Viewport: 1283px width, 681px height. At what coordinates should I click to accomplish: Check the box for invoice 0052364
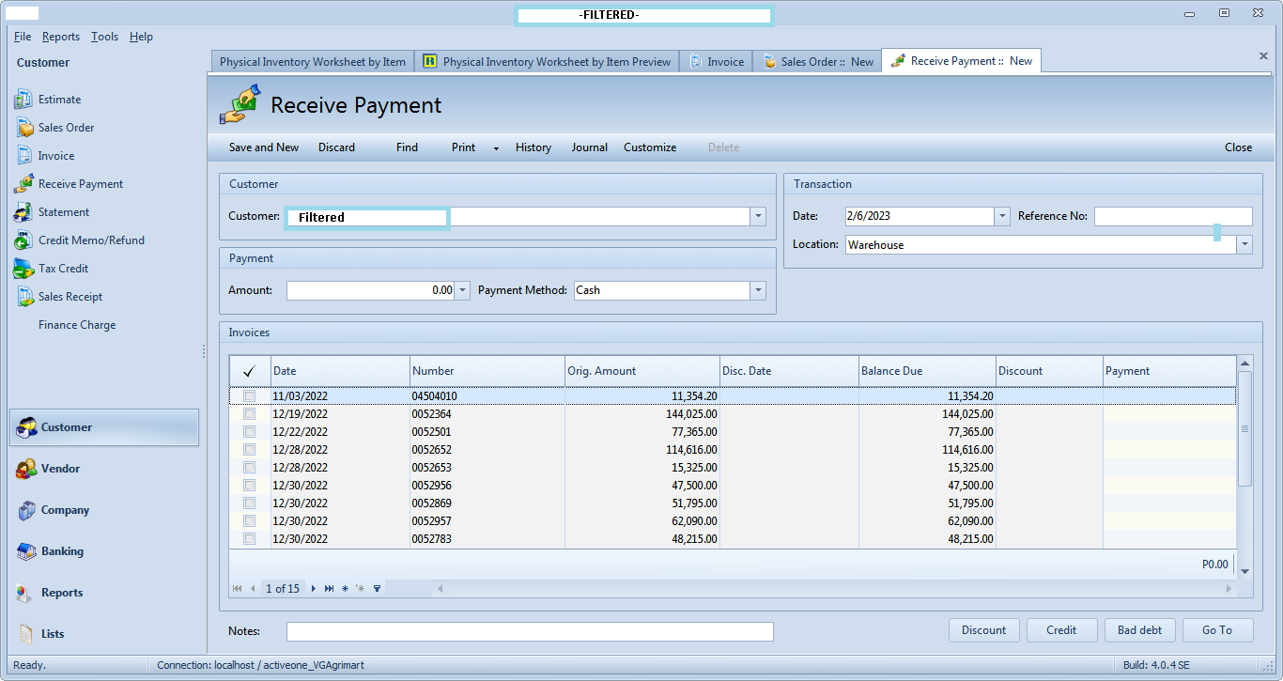tap(250, 414)
